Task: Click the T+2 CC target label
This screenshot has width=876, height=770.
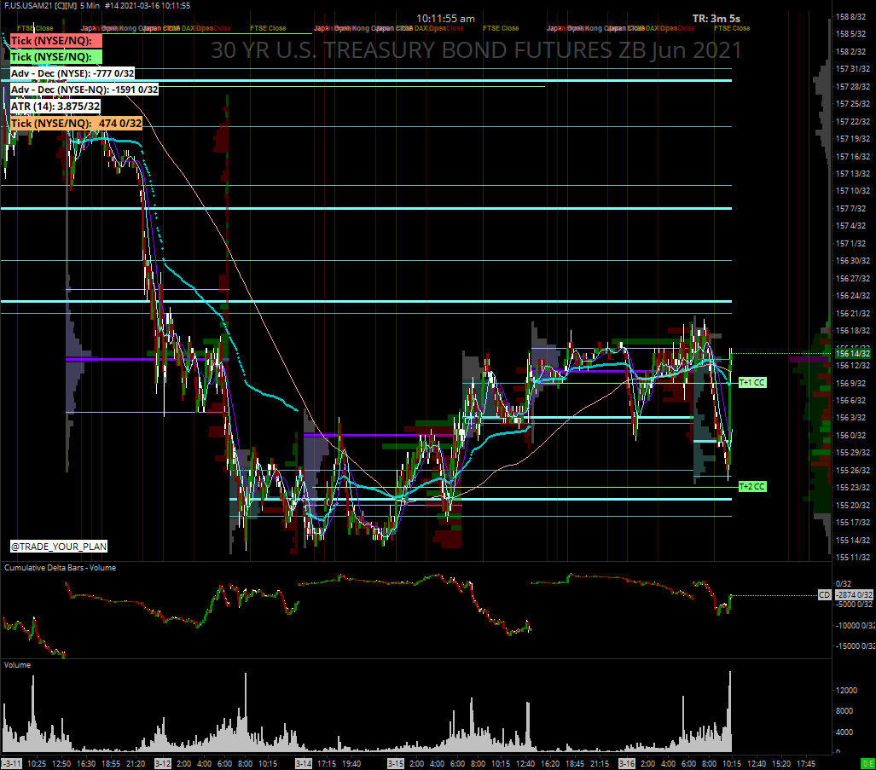Action: tap(751, 486)
